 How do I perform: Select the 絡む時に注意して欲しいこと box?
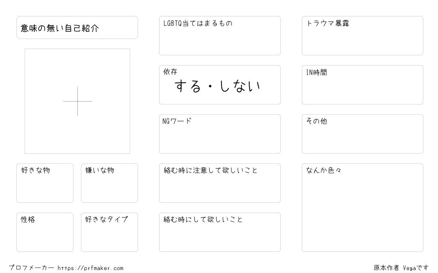point(220,183)
